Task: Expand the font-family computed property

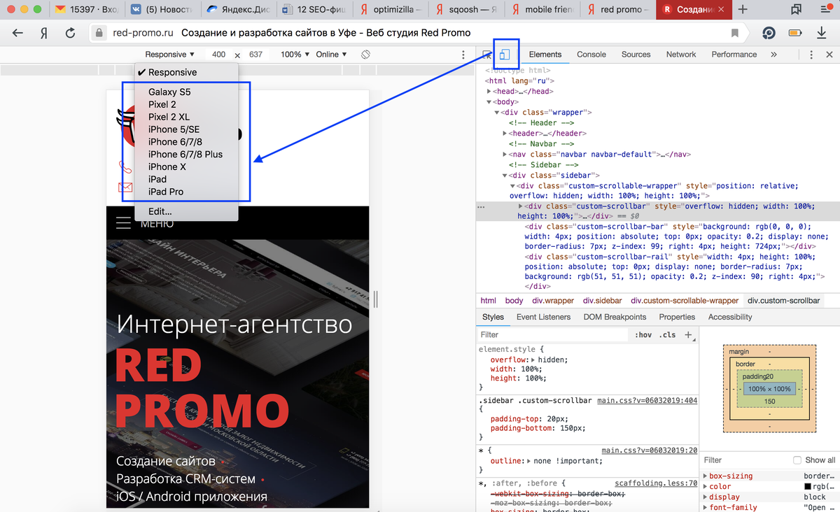Action: pyautogui.click(x=706, y=508)
